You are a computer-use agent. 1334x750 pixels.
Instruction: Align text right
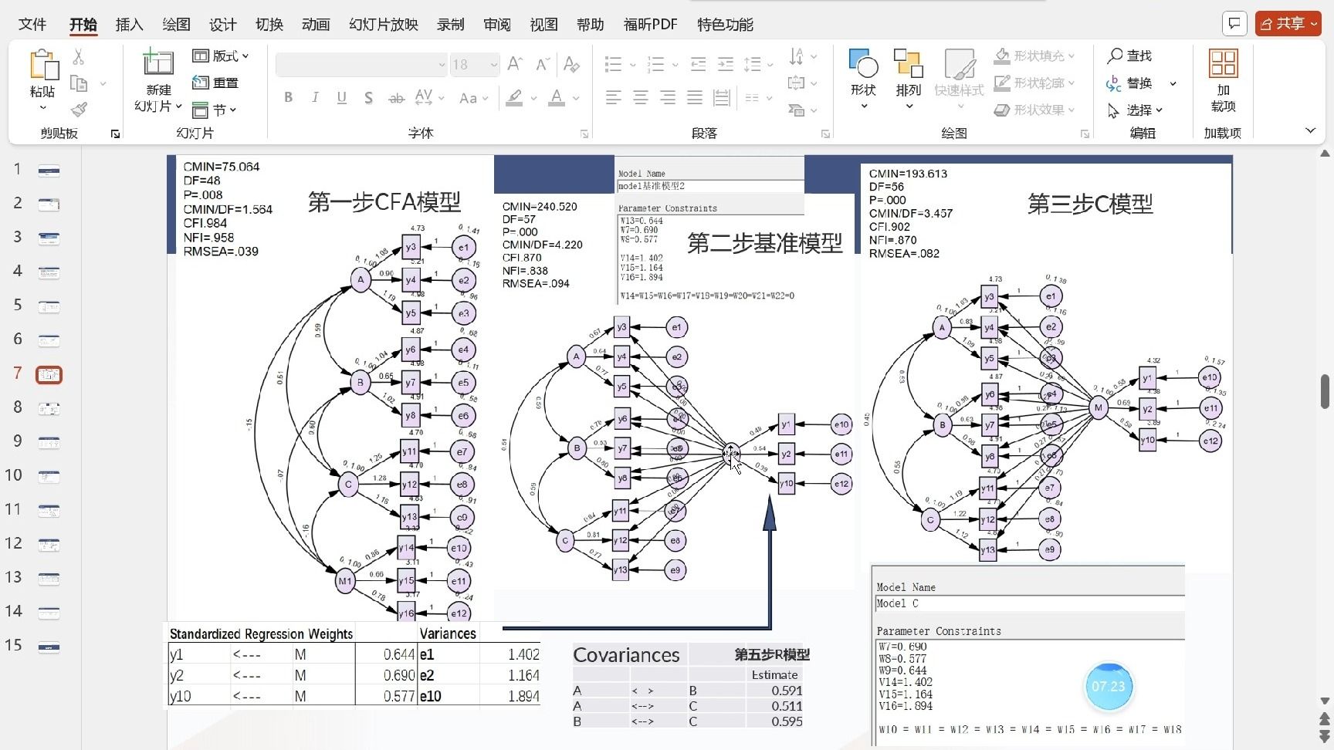(x=668, y=97)
